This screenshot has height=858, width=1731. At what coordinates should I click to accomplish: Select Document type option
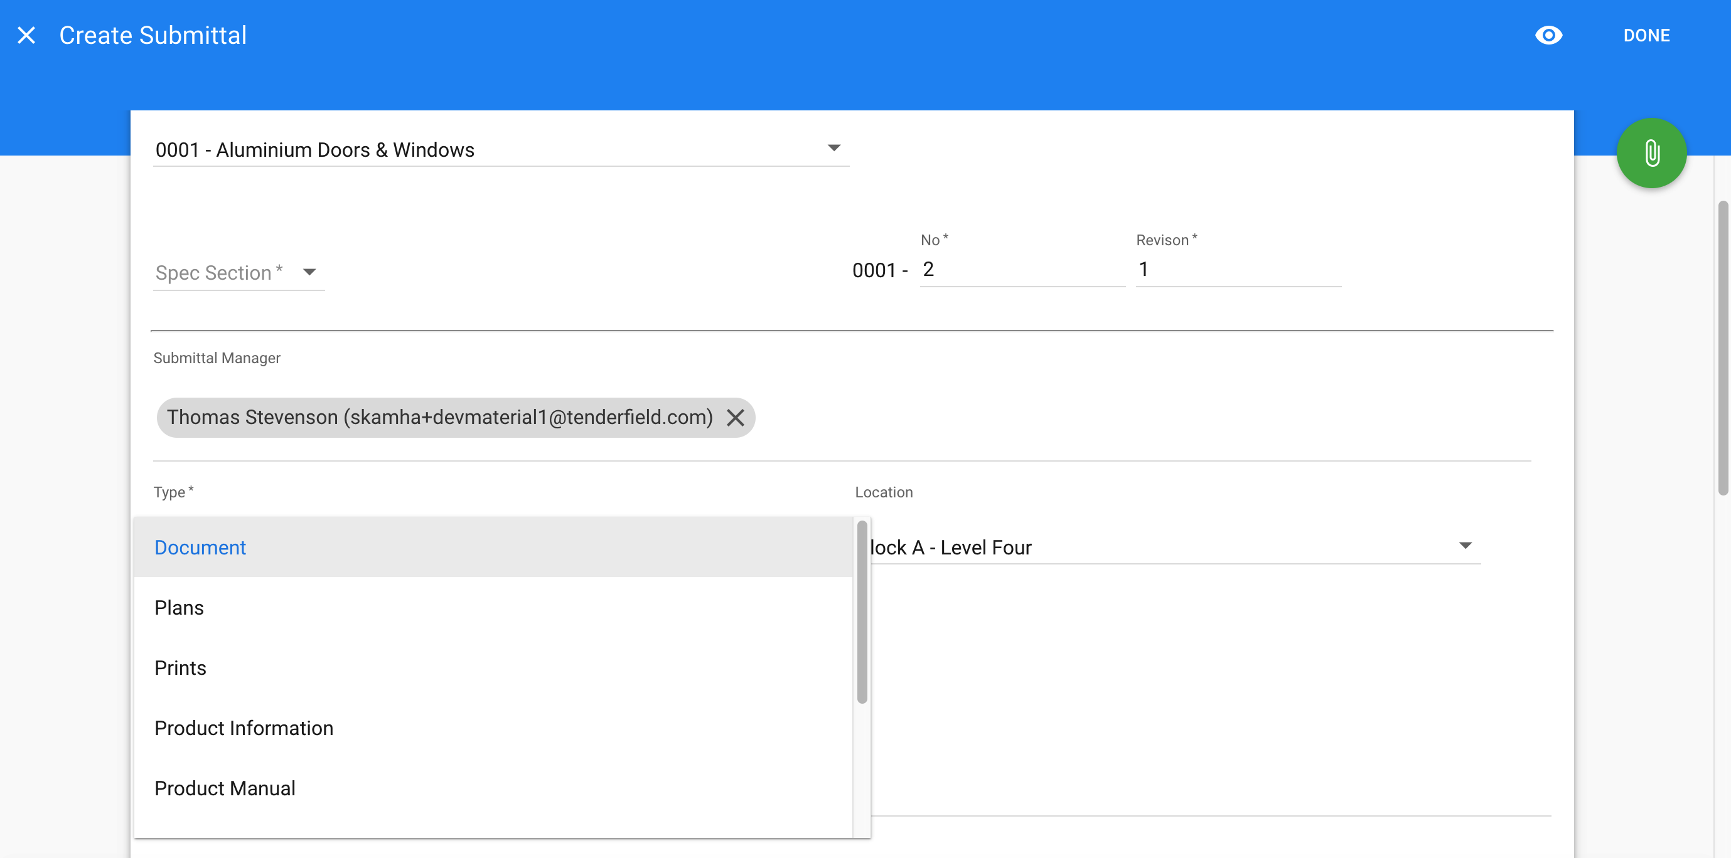493,547
